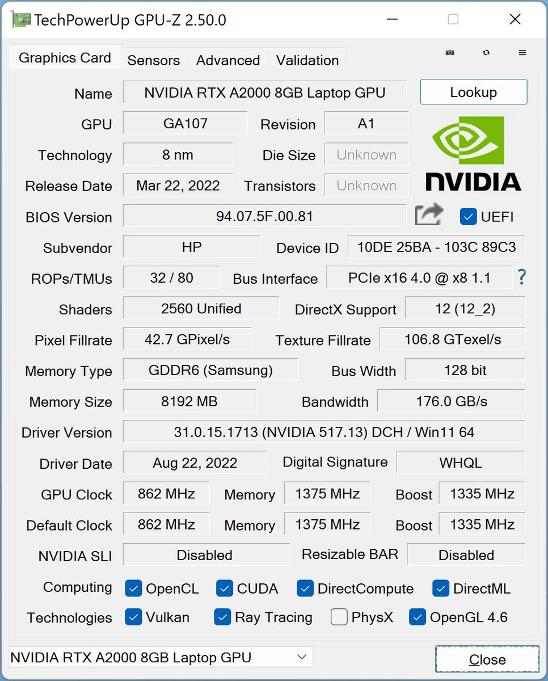
Task: Toggle the UEFI checkbox
Action: pyautogui.click(x=469, y=216)
